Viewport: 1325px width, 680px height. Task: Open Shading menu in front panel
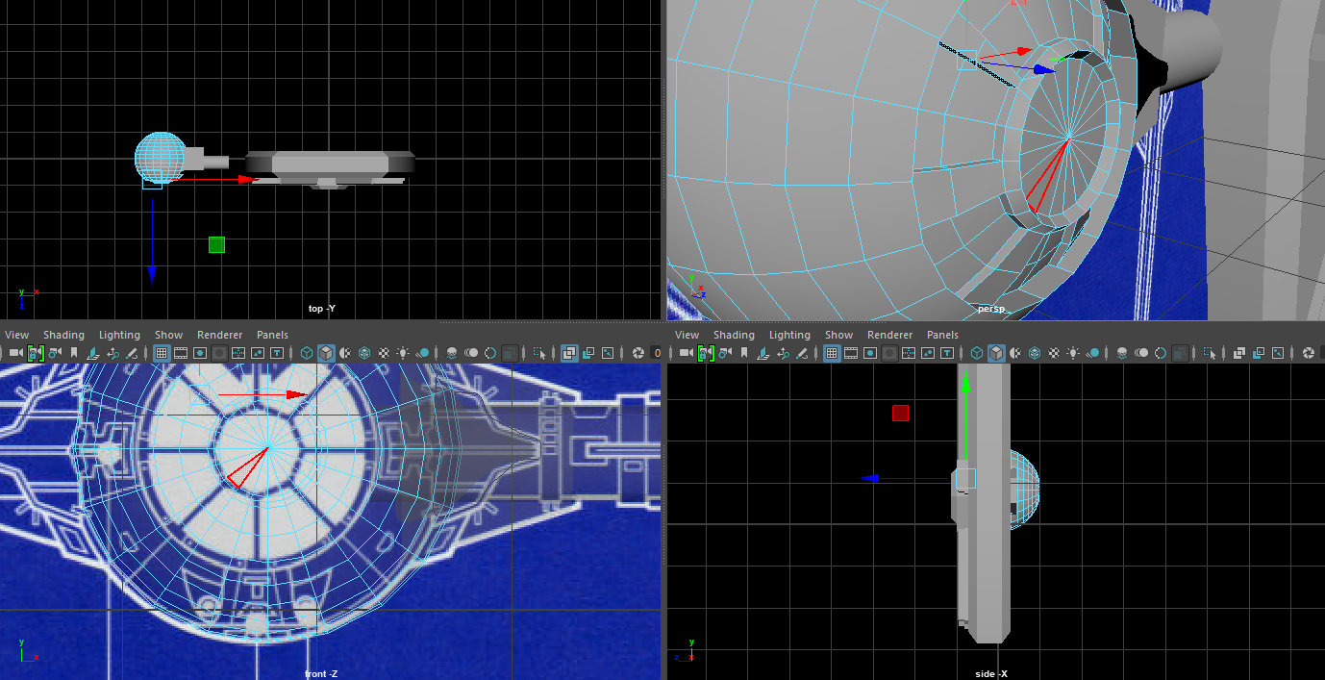pos(63,335)
